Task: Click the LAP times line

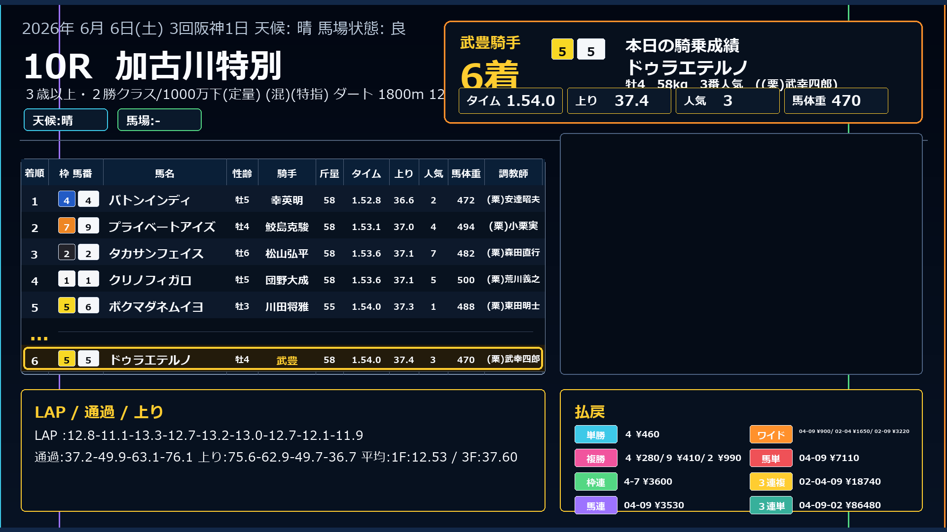Action: tap(199, 435)
